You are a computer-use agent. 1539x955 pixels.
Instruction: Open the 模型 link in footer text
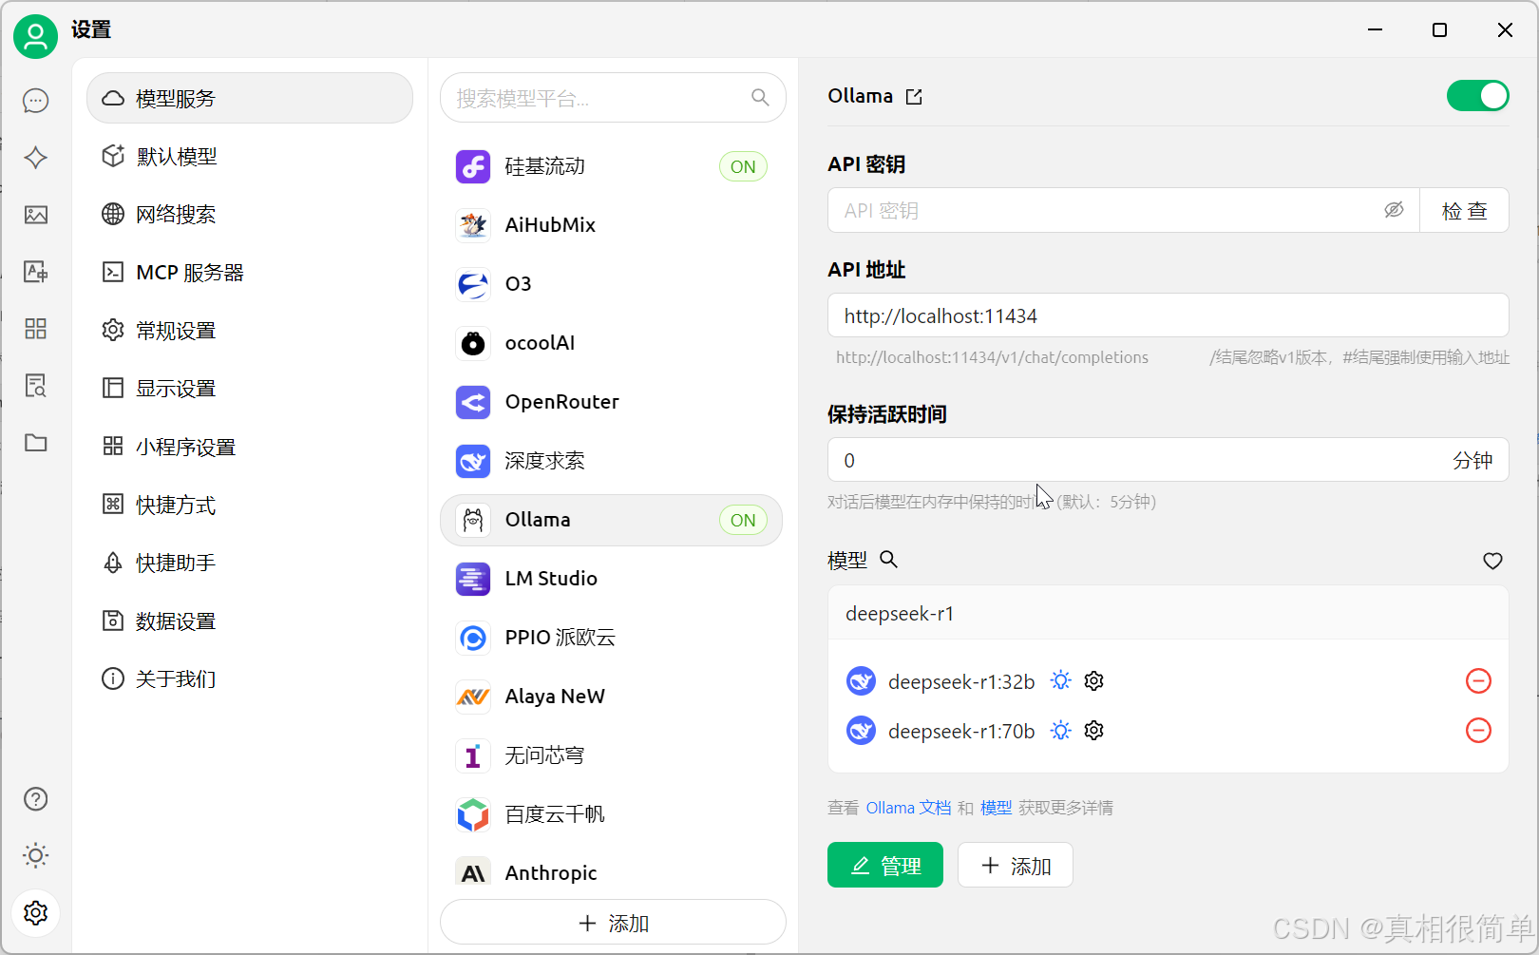[996, 808]
